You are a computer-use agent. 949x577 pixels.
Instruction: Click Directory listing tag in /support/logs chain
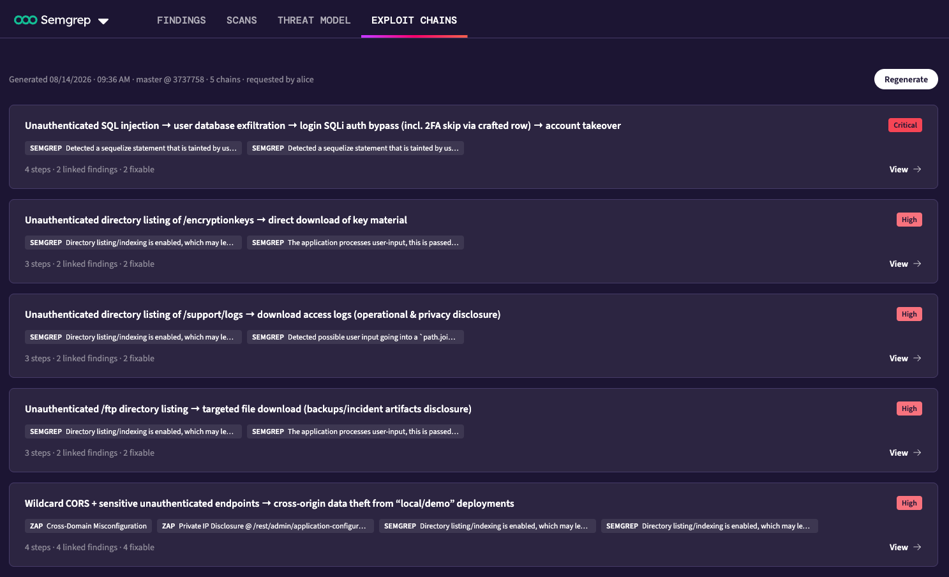pos(133,337)
